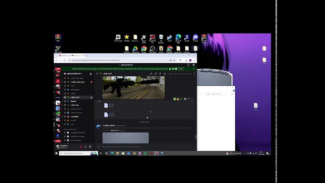The width and height of the screenshot is (325, 183).
Task: Open the Discord help icon
Action: [193, 65]
